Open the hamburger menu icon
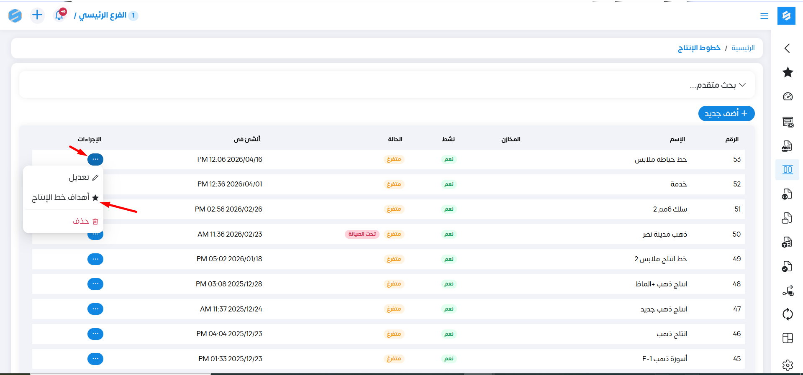Viewport: 803px width, 375px height. (764, 16)
